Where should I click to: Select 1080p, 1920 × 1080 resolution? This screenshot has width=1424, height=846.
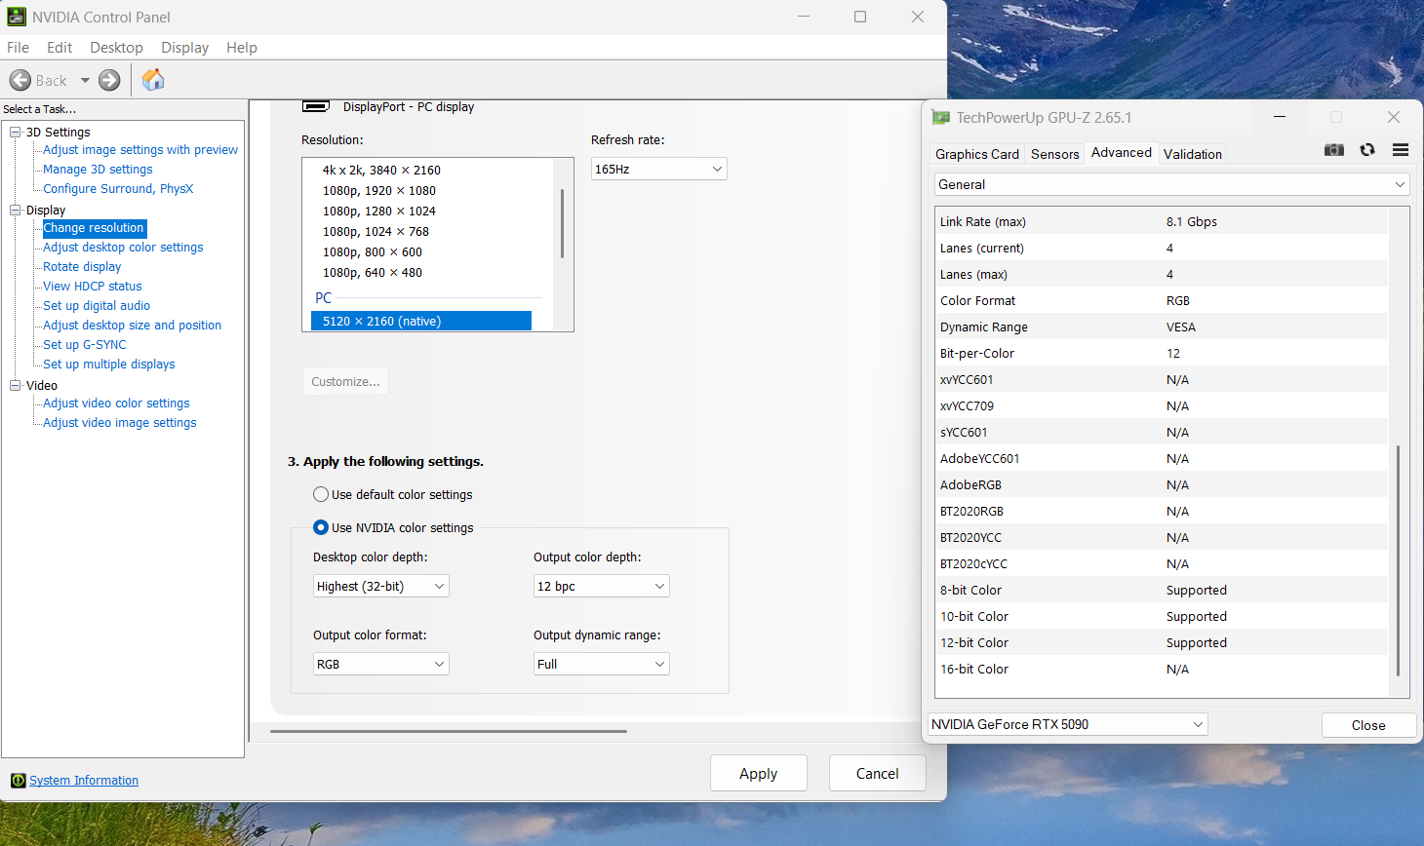pos(379,191)
